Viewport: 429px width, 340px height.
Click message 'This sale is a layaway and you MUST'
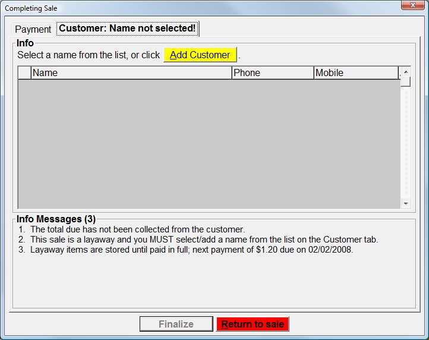point(204,240)
